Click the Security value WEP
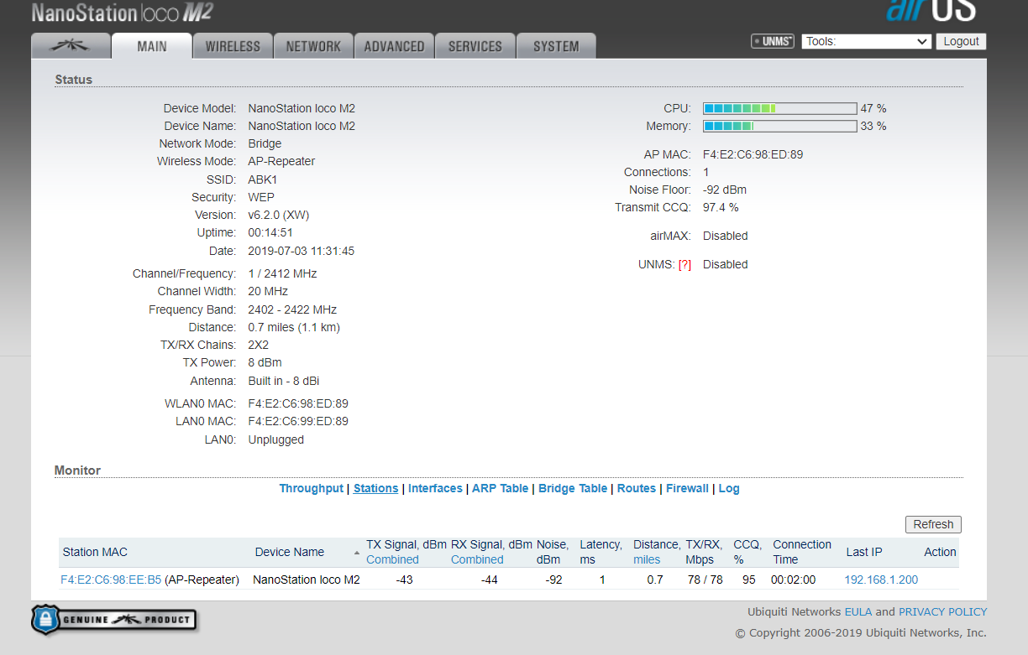 tap(261, 197)
